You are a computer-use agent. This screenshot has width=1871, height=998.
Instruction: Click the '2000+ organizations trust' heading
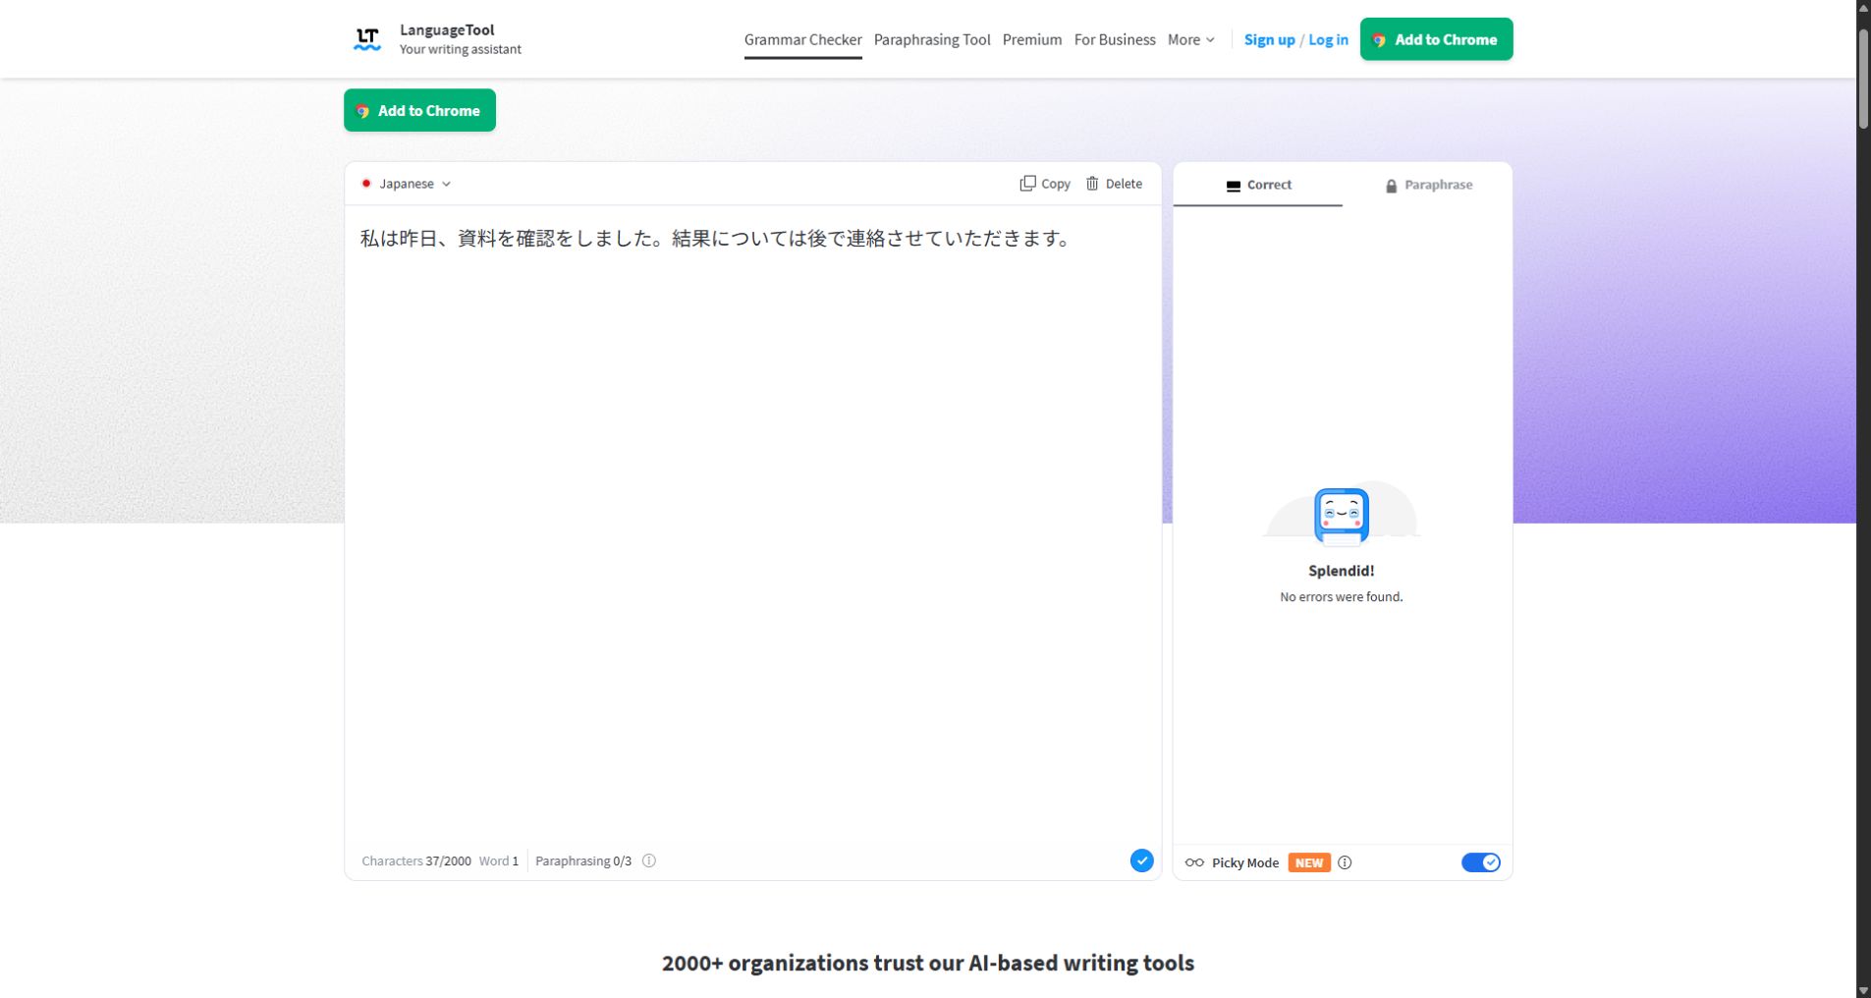pos(928,964)
